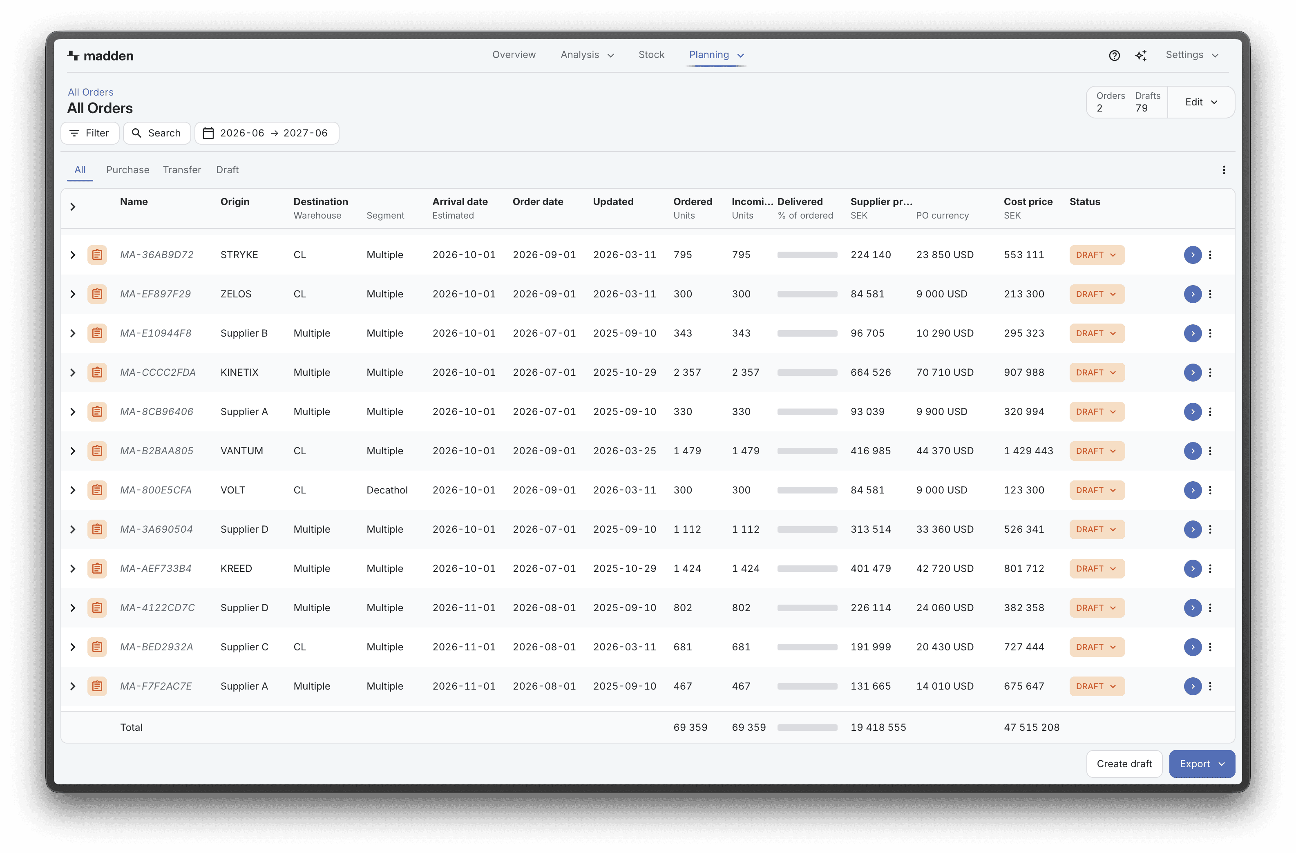Viewport: 1296px width, 853px height.
Task: Go to the Stock page
Action: coord(651,55)
